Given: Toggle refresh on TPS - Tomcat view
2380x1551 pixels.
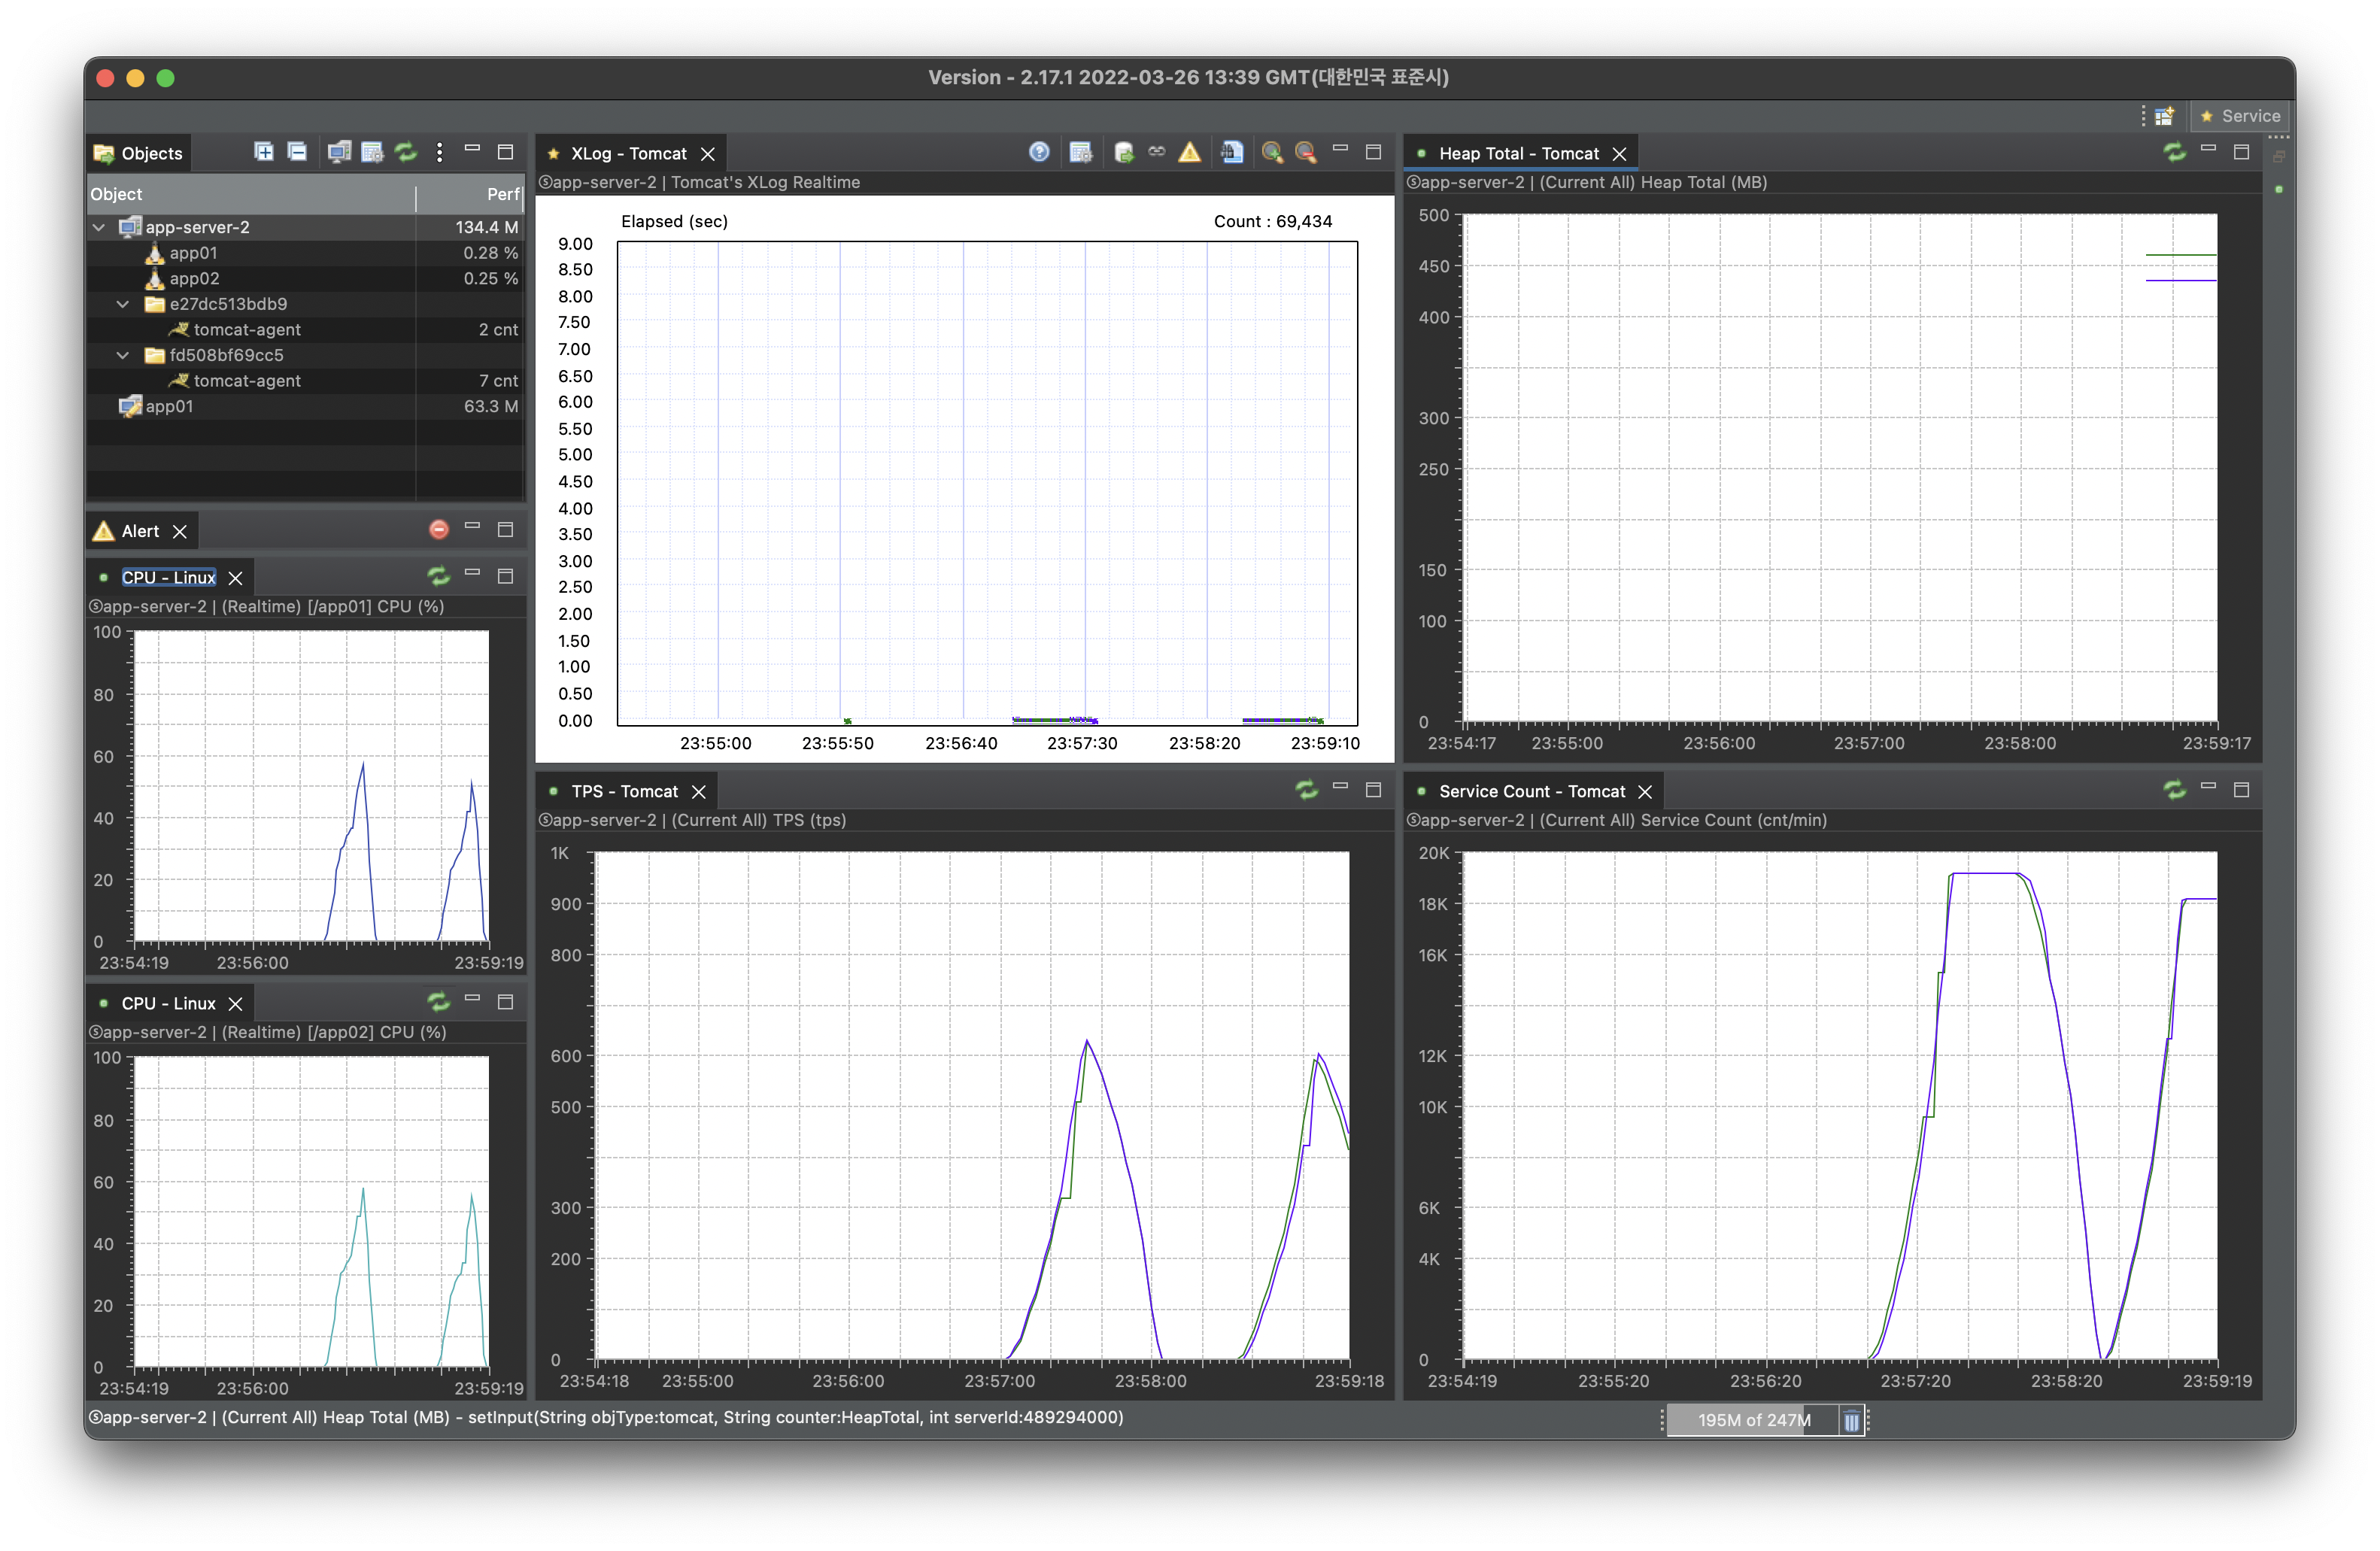Looking at the screenshot, I should tap(1306, 790).
